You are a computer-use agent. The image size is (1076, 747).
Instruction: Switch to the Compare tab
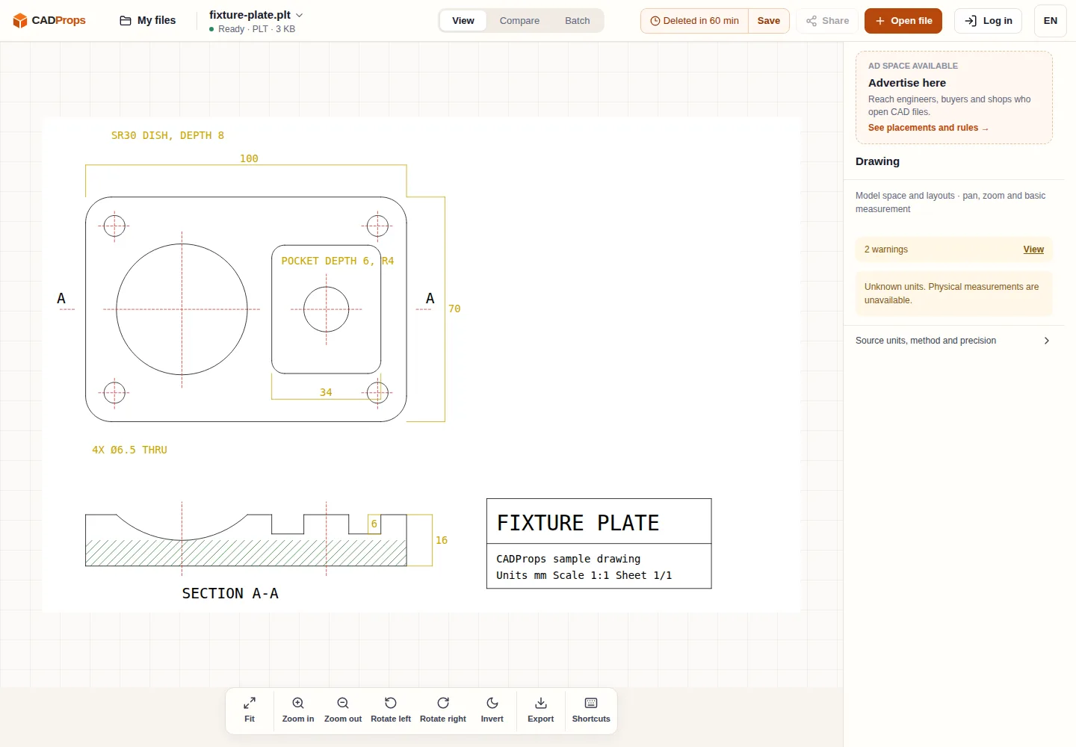(519, 21)
